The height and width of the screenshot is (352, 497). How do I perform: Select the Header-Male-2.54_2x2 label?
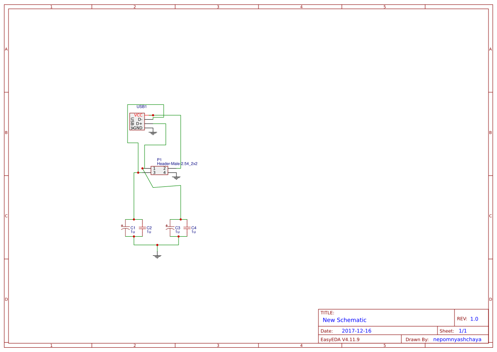point(177,164)
